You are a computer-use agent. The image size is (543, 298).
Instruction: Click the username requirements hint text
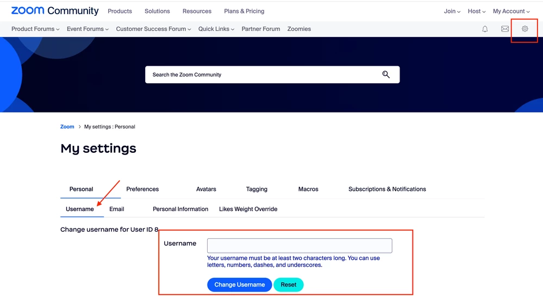(x=294, y=262)
